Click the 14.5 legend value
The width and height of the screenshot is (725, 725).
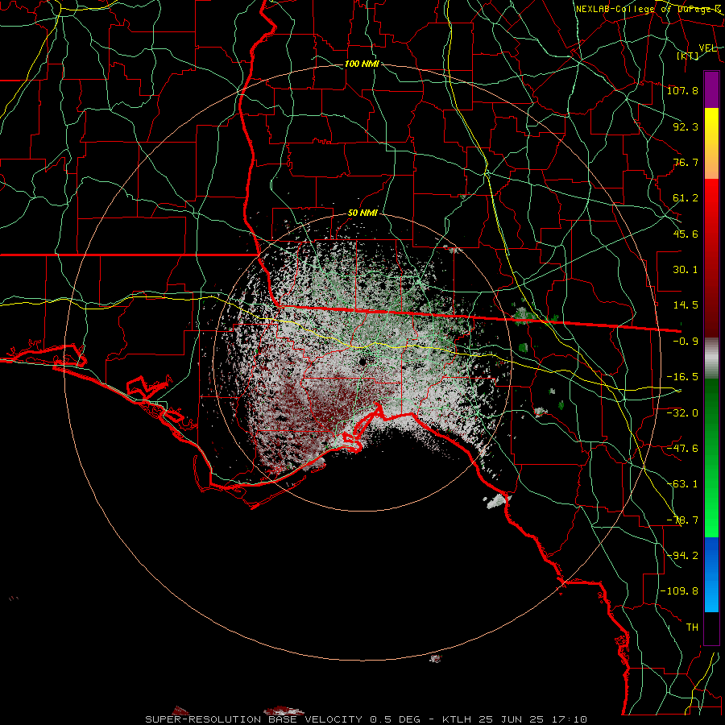point(686,305)
